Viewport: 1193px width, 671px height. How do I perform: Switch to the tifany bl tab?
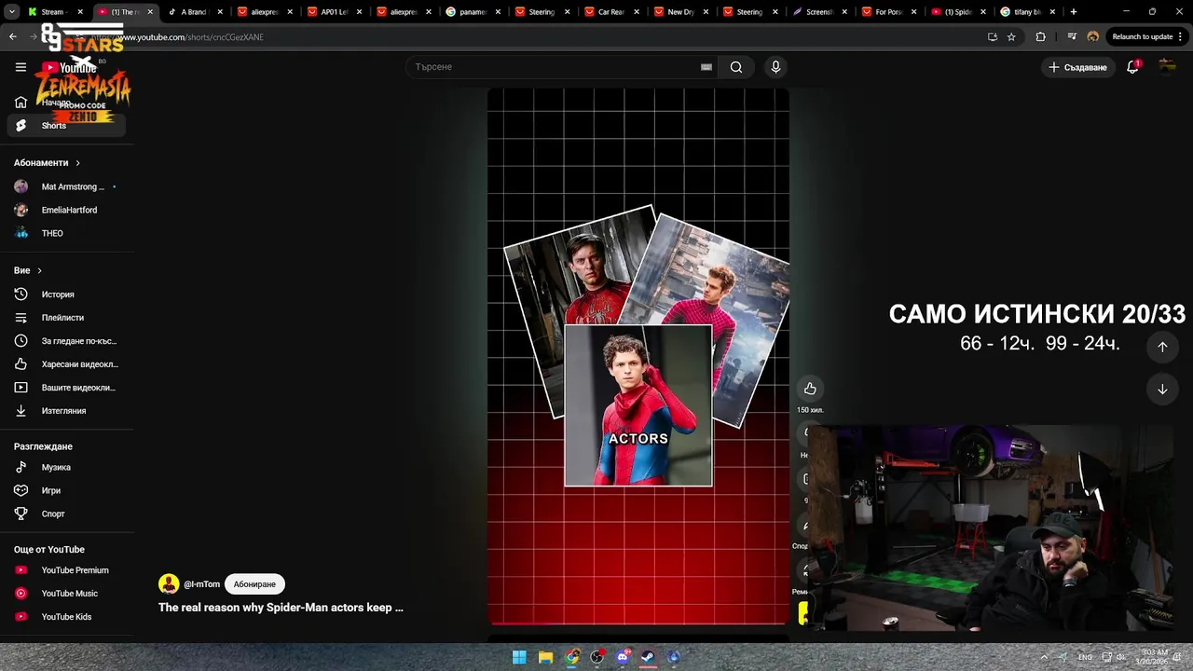tap(1027, 12)
